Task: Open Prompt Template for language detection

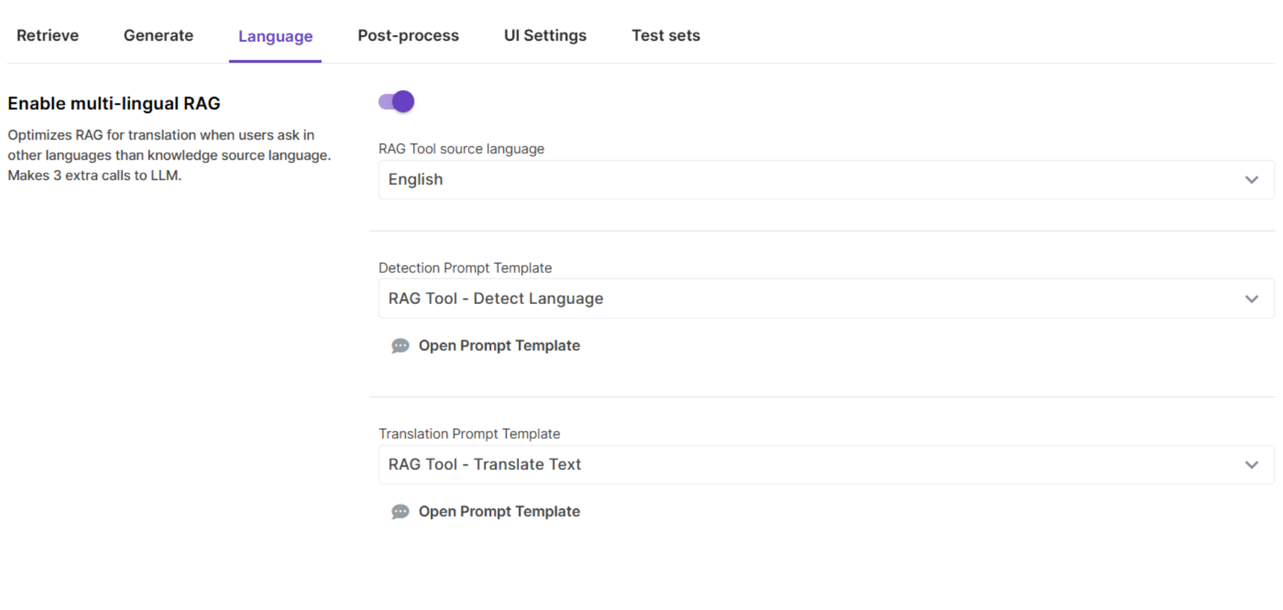Action: click(499, 346)
